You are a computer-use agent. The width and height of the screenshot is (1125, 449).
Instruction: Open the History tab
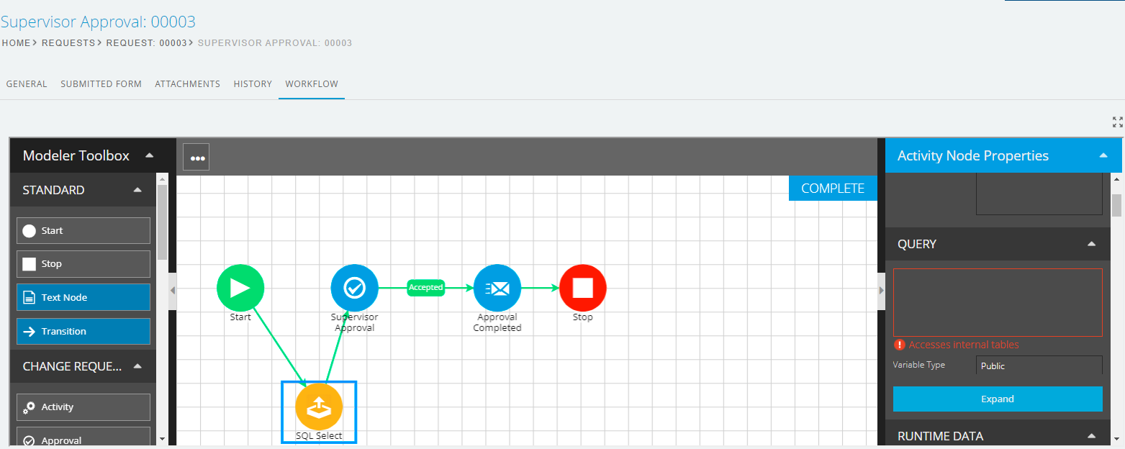(x=253, y=84)
